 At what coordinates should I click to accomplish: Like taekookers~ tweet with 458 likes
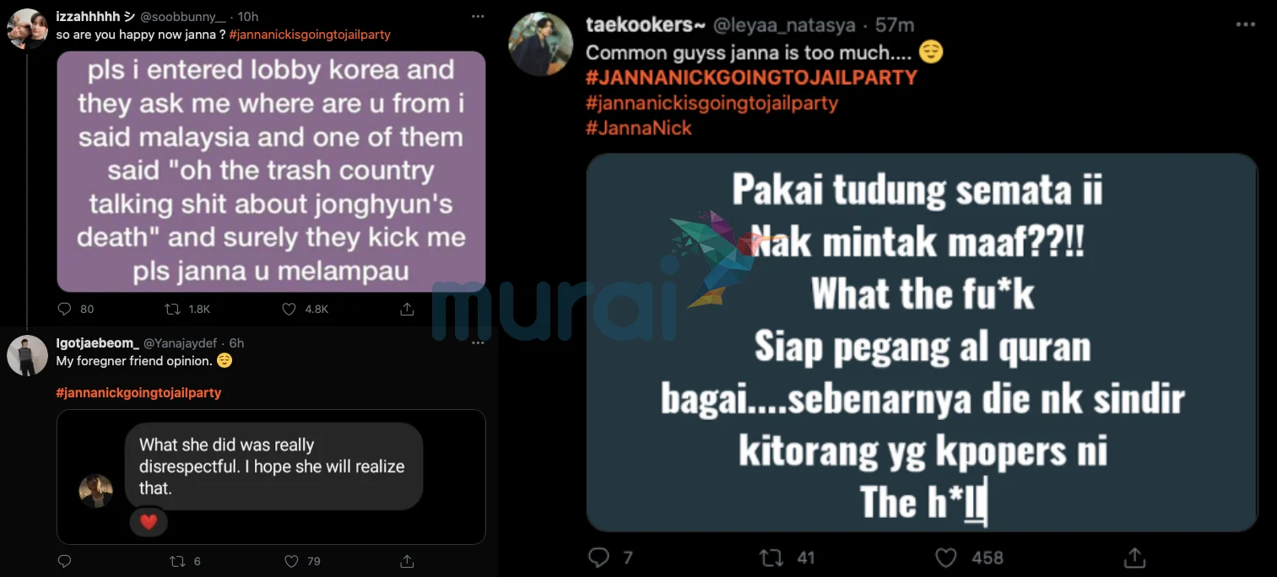946,558
